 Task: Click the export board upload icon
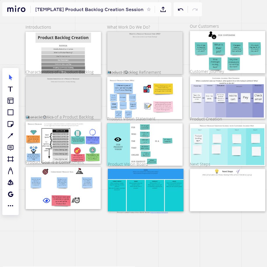tap(163, 9)
